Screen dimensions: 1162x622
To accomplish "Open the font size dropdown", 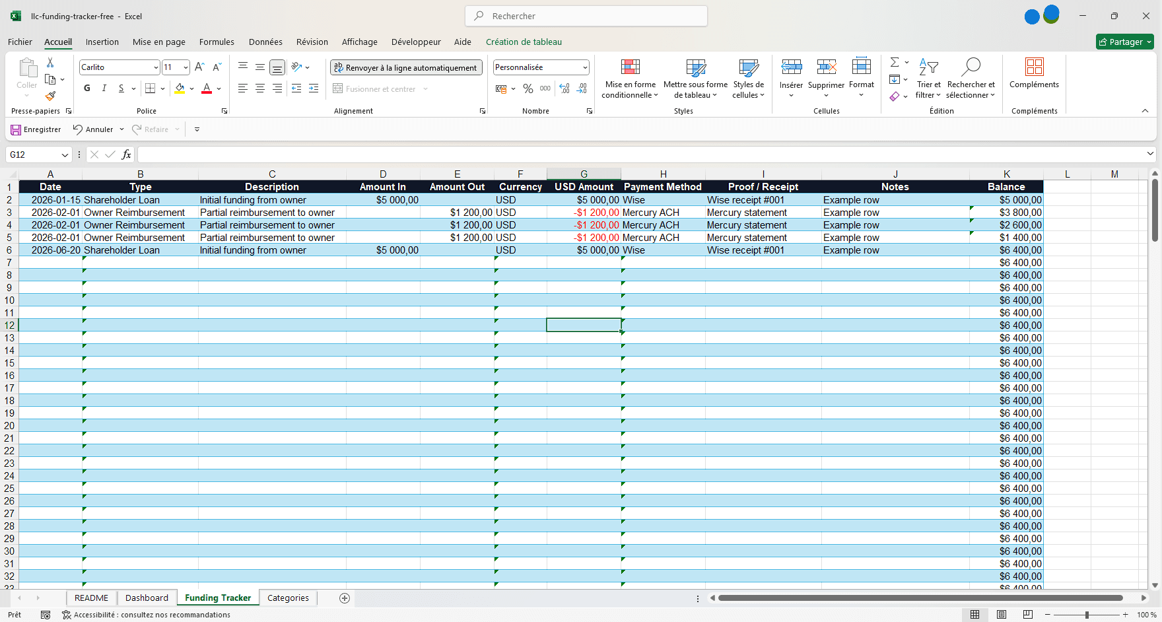I will (186, 67).
